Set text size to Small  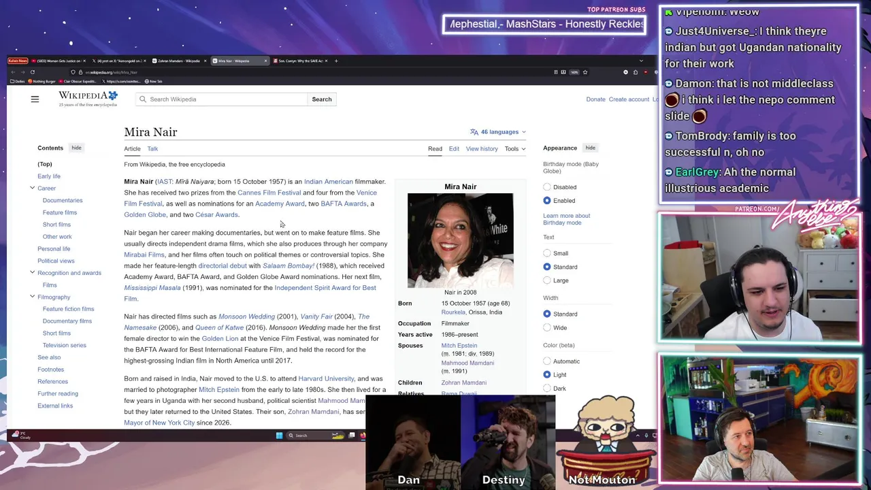pos(547,253)
